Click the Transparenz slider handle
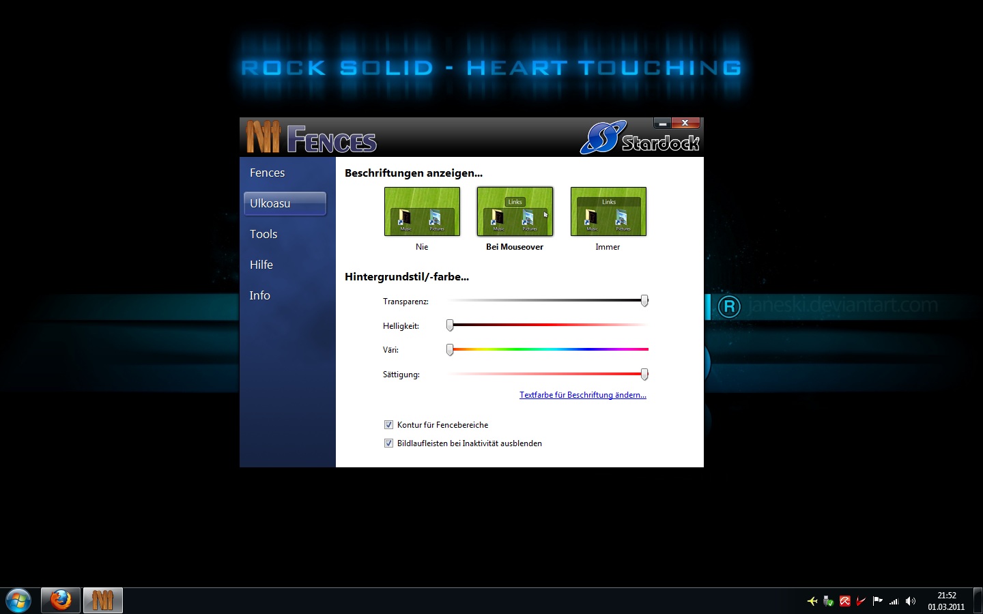 644,300
